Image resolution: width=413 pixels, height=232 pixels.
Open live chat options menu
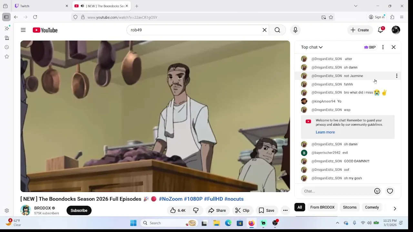point(383,47)
